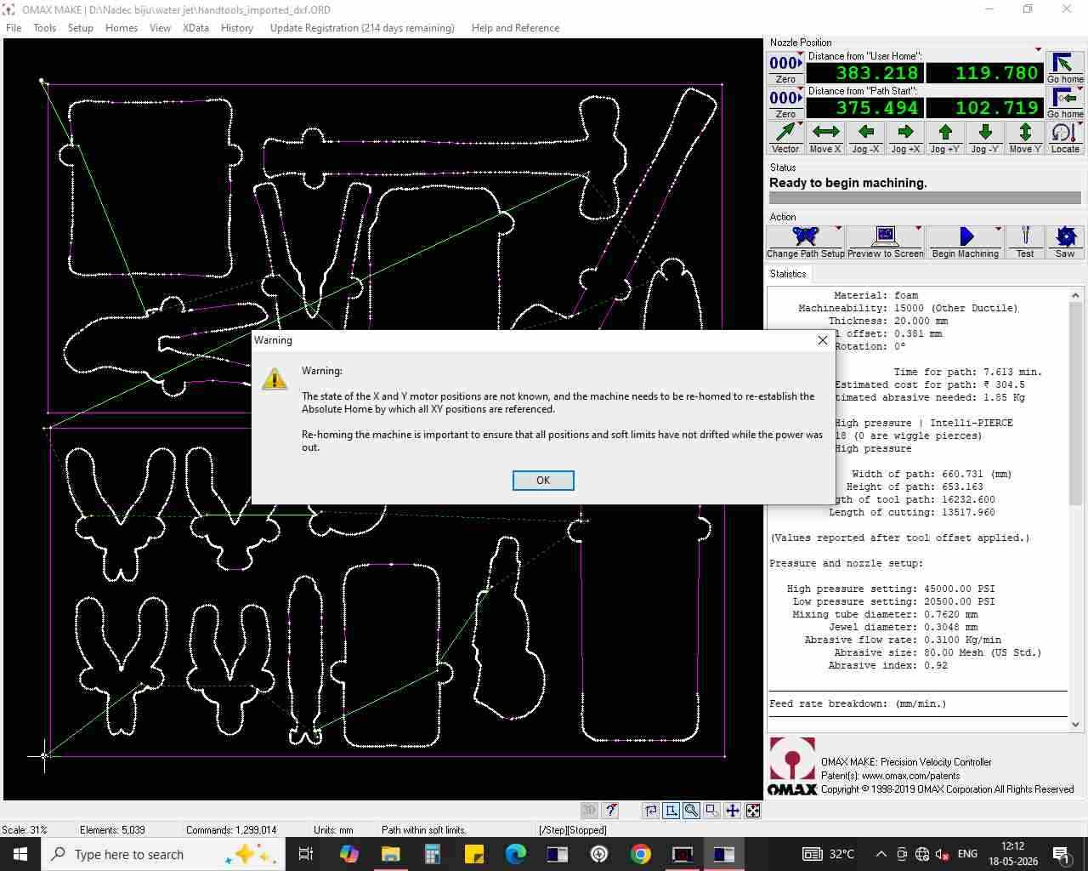Click the 375.494 Path Start X readout
1088x871 pixels.
(864, 108)
